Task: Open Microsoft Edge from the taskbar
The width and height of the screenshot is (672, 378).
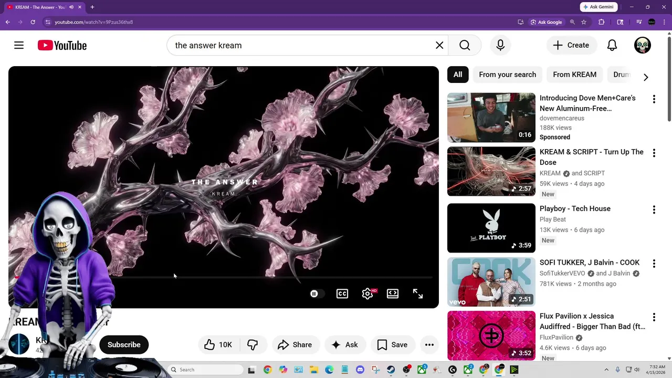Action: point(329,370)
